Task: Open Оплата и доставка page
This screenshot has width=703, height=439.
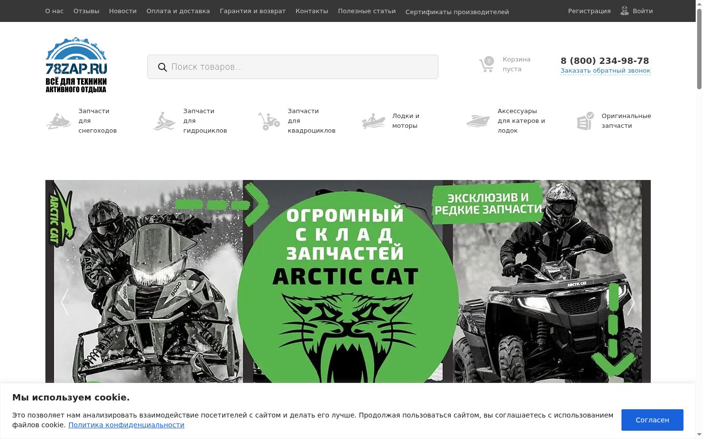Action: (x=178, y=11)
